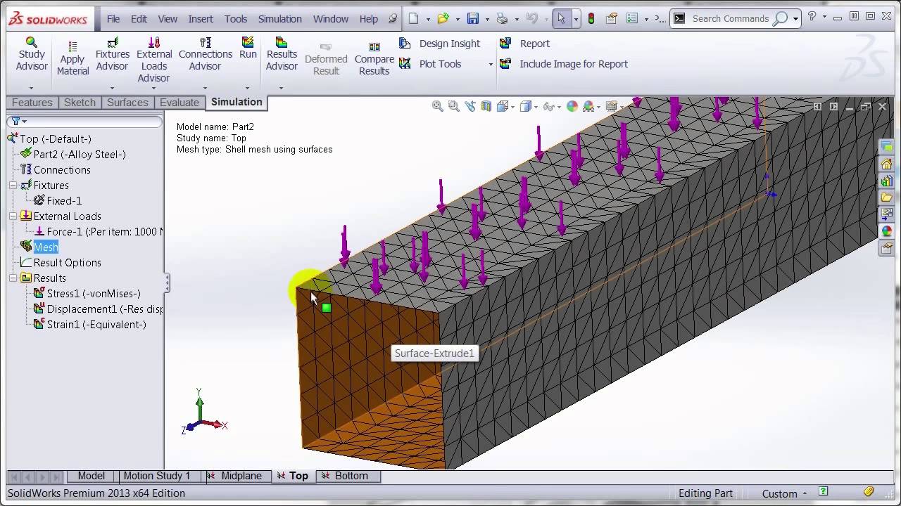Open Connections Advisor dropdown arrow

[x=205, y=89]
